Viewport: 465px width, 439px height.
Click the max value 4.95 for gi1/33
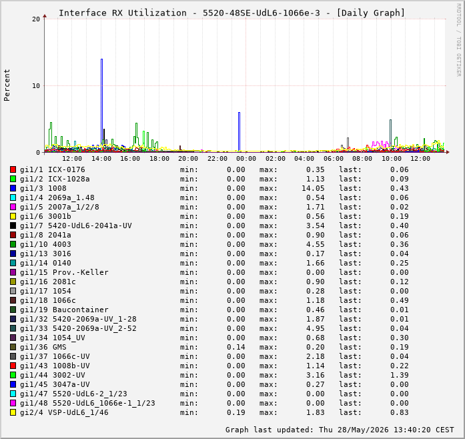[316, 328]
